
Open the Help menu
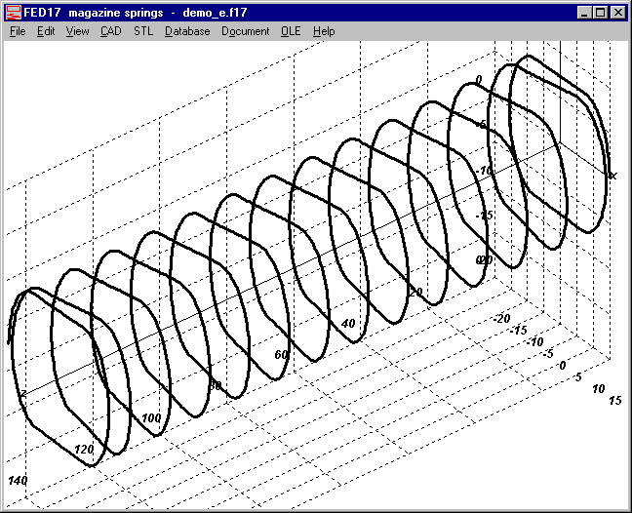click(324, 31)
